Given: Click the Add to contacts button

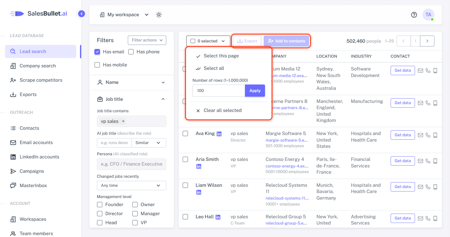Looking at the screenshot, I should pyautogui.click(x=287, y=41).
